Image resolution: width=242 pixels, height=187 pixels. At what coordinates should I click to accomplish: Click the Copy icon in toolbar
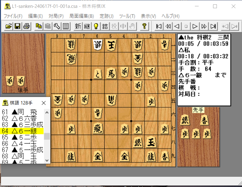[x=39, y=26]
